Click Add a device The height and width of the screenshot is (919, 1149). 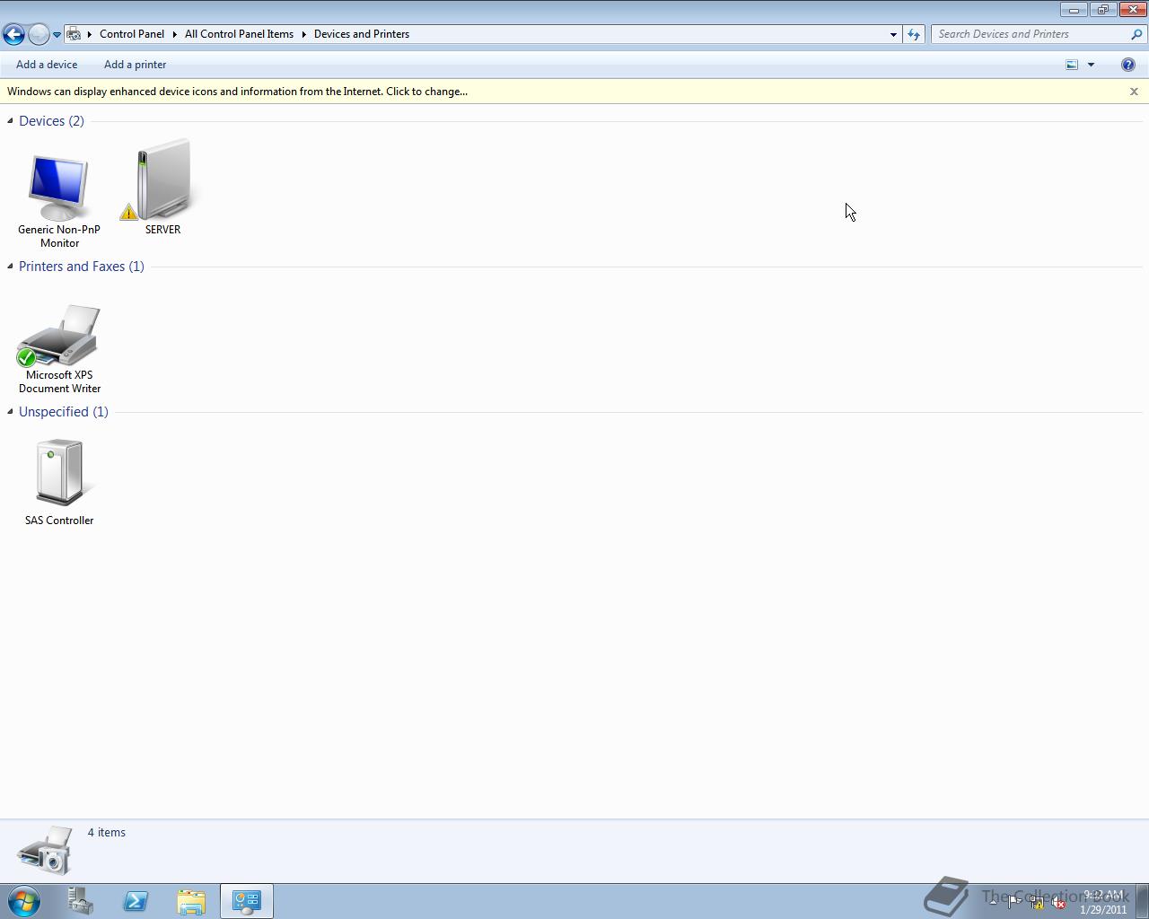47,65
